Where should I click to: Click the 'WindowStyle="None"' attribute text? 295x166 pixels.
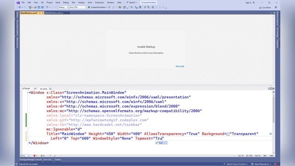click(x=113, y=138)
